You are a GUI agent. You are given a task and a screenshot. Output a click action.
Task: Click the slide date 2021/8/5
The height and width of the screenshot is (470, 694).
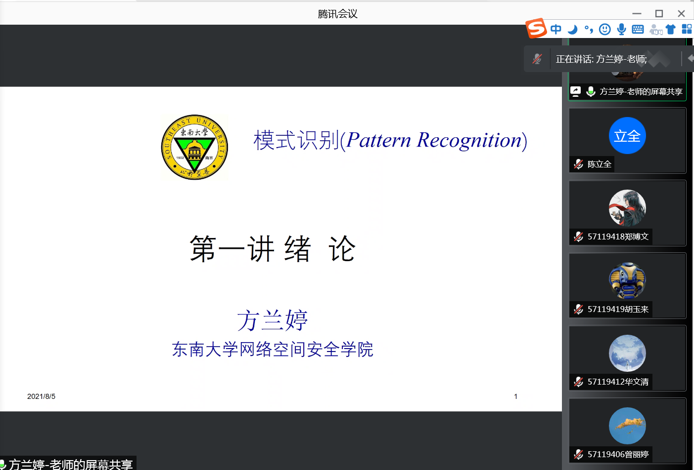pos(41,396)
